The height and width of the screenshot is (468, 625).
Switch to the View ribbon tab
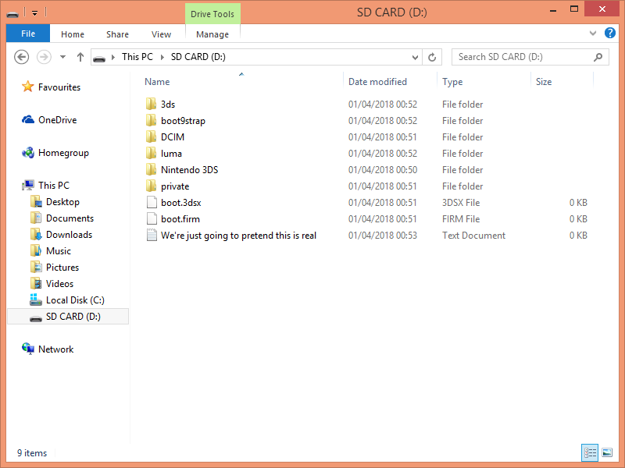[x=161, y=34]
